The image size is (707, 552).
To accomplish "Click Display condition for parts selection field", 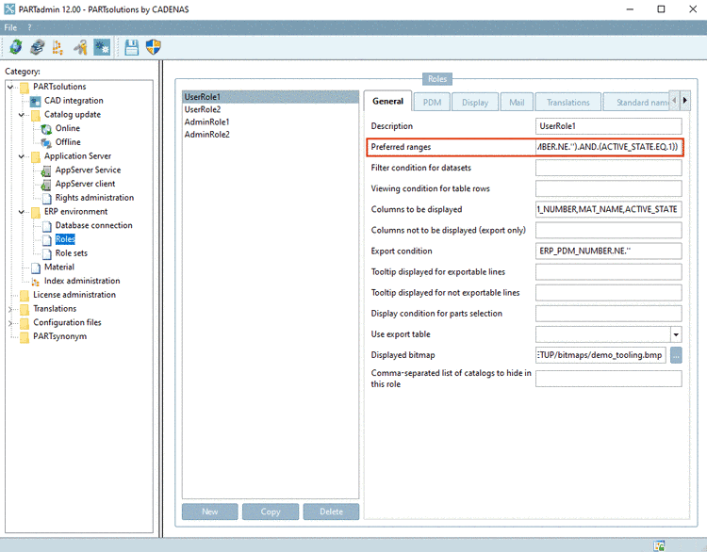I will (609, 314).
